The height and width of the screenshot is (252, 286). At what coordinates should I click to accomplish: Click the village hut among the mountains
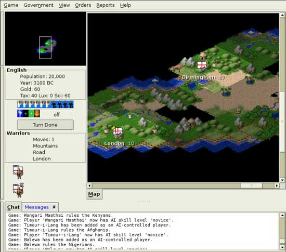[x=191, y=122]
